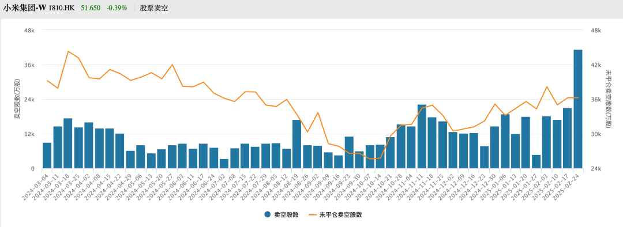Open the 股票卖空 header tab
623x227 pixels.
coord(154,8)
